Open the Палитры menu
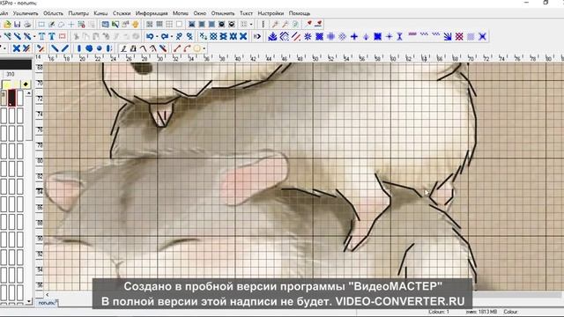564x317 pixels. coord(78,13)
